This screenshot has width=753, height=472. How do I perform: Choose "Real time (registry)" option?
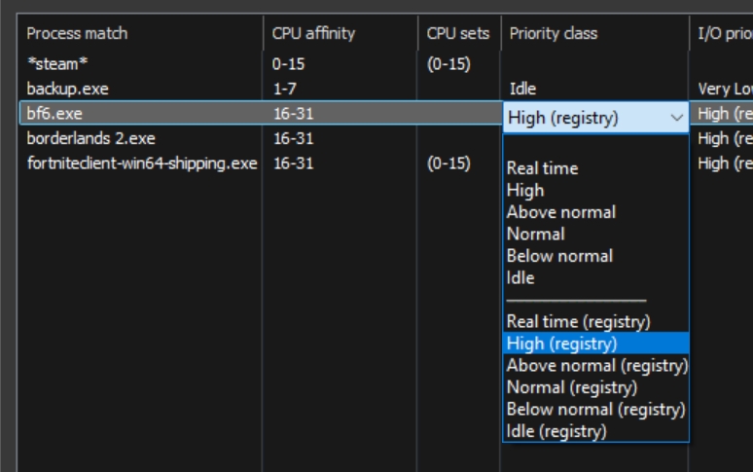click(578, 321)
